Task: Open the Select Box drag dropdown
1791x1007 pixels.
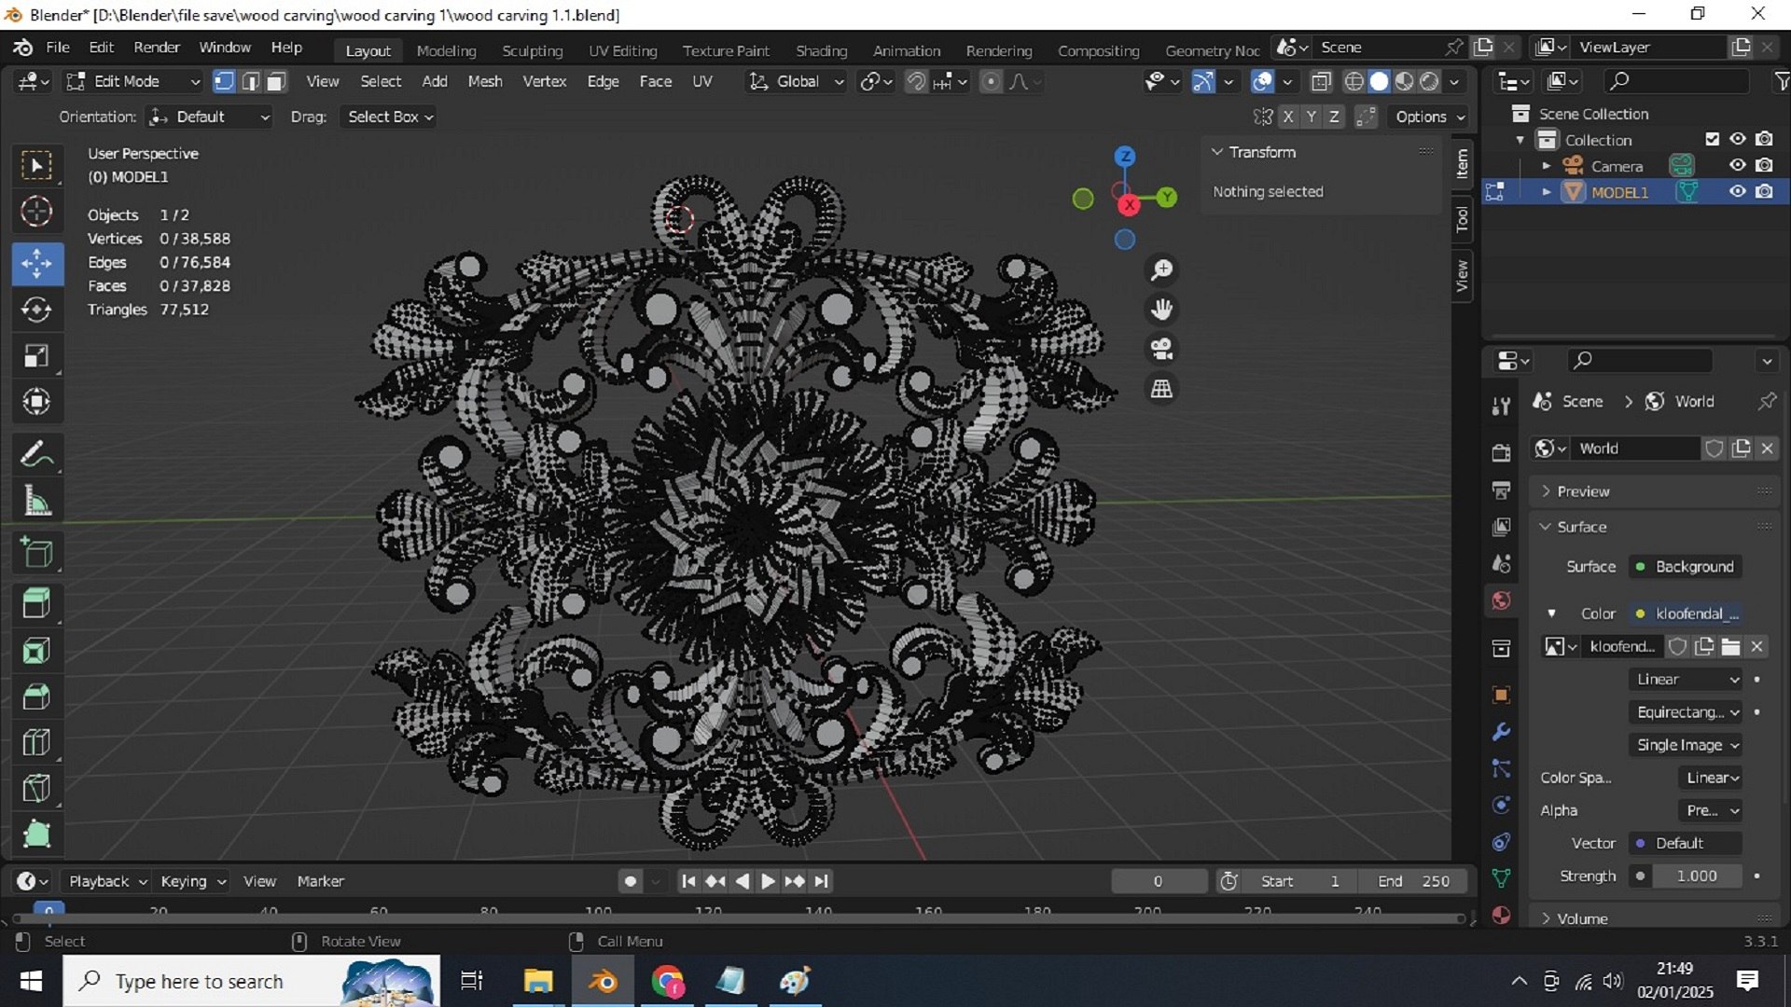Action: 390,117
